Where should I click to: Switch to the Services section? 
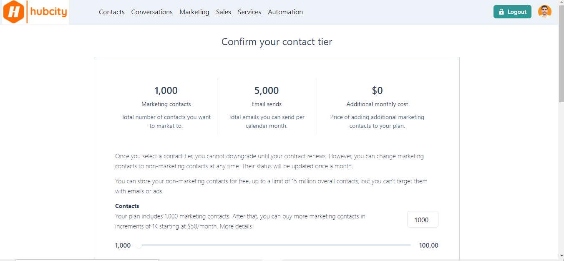pyautogui.click(x=249, y=12)
